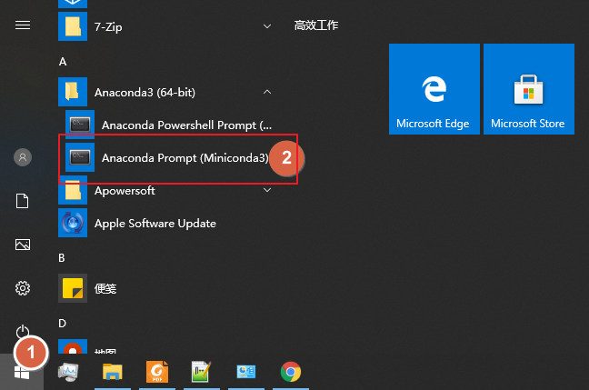Screen dimensions: 589x390
Task: Click the Power button icon
Action: (x=23, y=332)
